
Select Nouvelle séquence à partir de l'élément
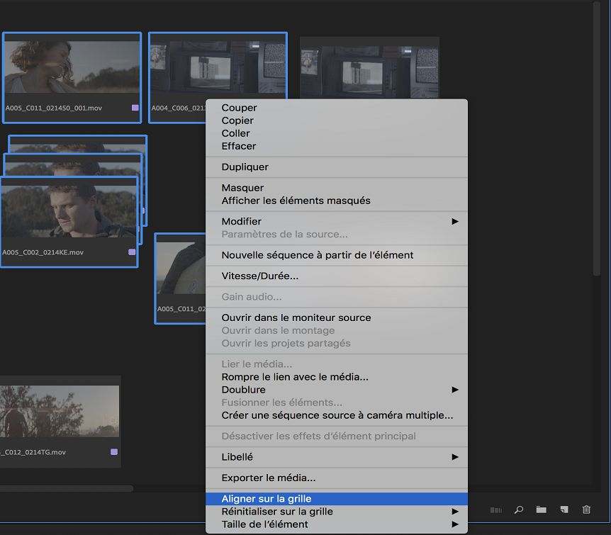[x=318, y=255]
